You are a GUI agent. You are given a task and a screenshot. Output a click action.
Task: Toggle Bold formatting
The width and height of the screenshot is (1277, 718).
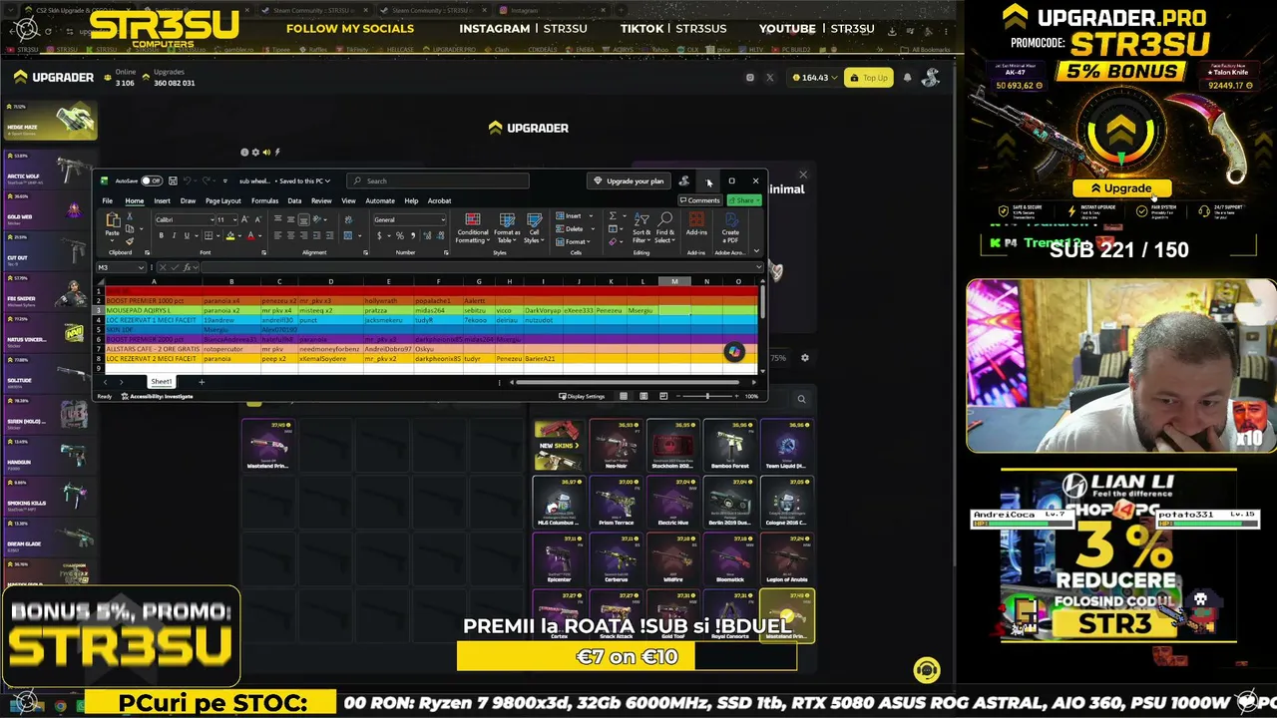[161, 236]
